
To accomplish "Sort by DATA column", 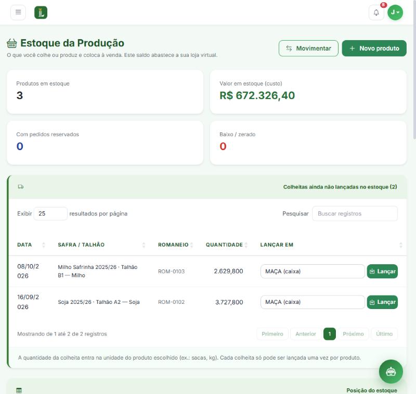I will tap(31, 245).
